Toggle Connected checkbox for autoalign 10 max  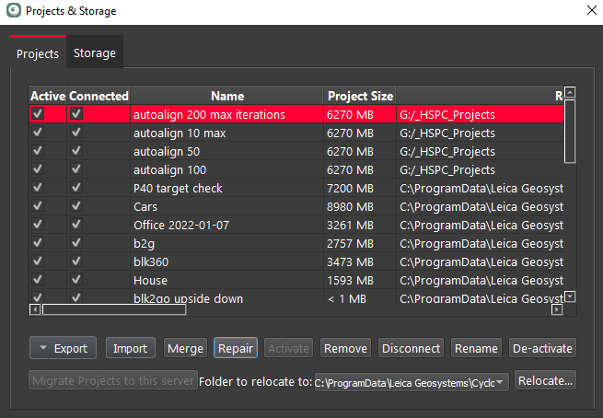76,133
